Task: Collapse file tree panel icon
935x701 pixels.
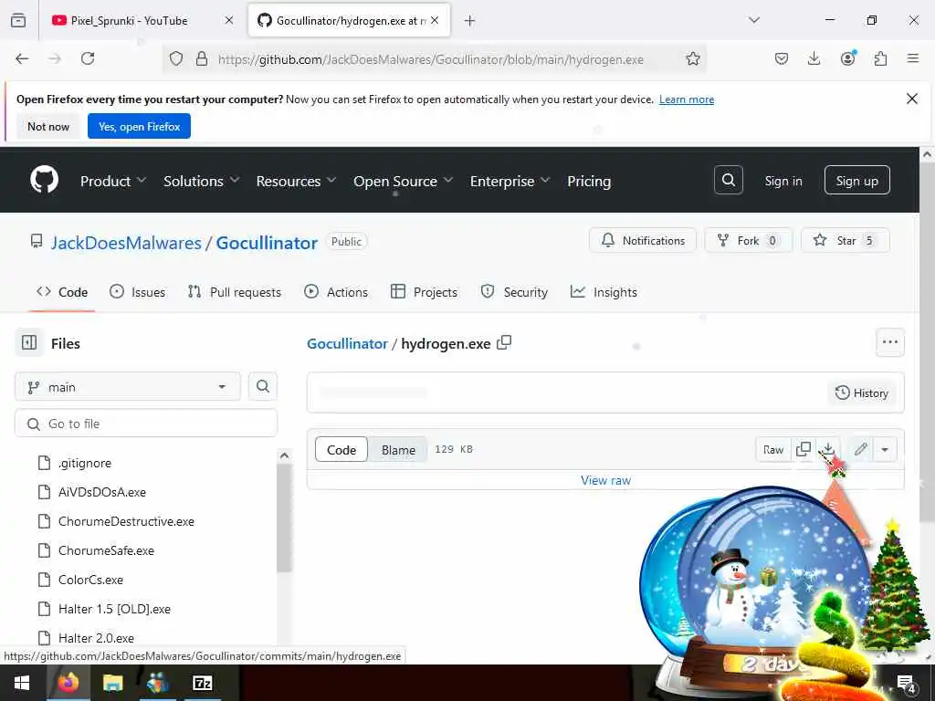Action: coord(28,343)
